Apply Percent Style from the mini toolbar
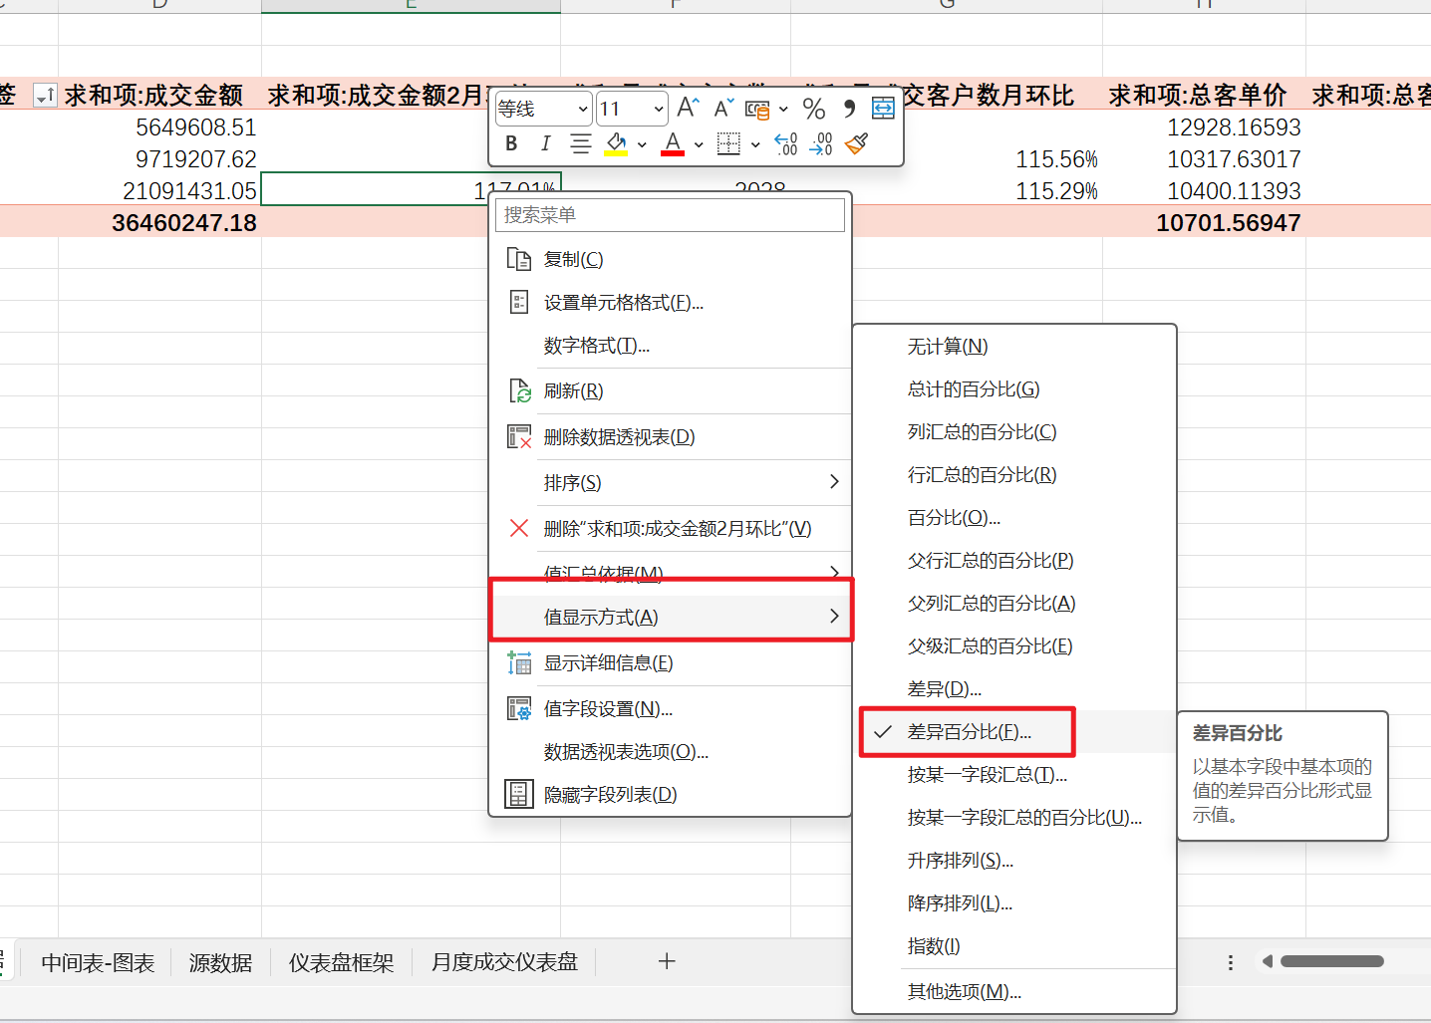The height and width of the screenshot is (1023, 1431). 814,108
